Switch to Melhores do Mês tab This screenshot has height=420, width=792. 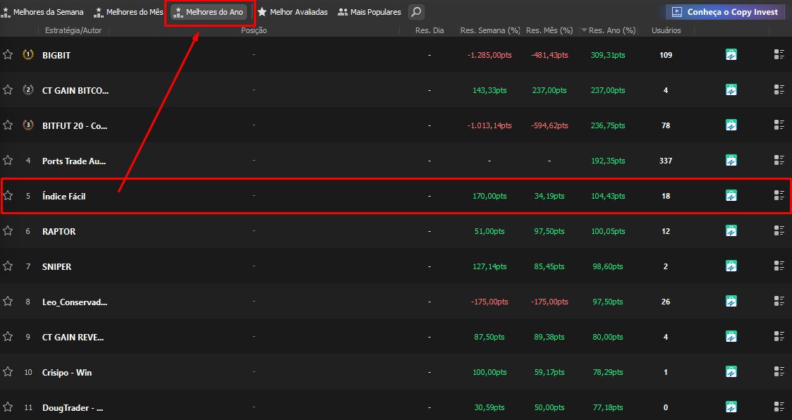click(x=129, y=11)
